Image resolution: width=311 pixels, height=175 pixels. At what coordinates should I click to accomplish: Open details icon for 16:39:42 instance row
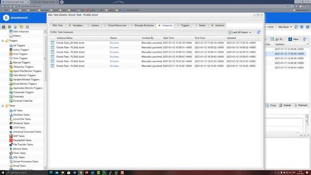(52, 57)
